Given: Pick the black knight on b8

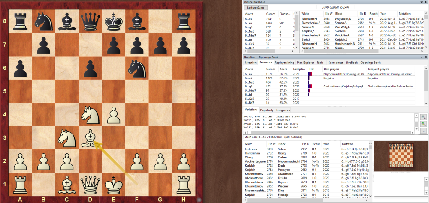Looking at the screenshot, I should coord(43,22).
